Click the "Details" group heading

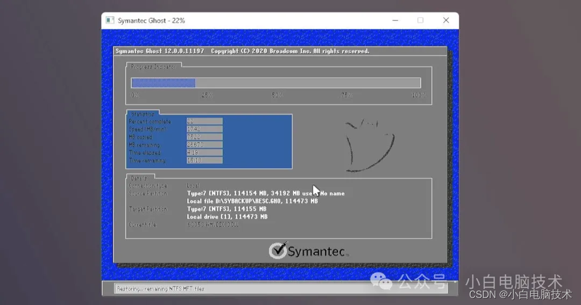[139, 178]
